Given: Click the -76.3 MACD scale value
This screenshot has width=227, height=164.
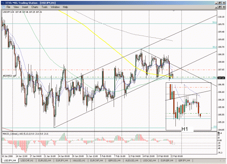Looking at the screenshot, I should click(x=220, y=153).
